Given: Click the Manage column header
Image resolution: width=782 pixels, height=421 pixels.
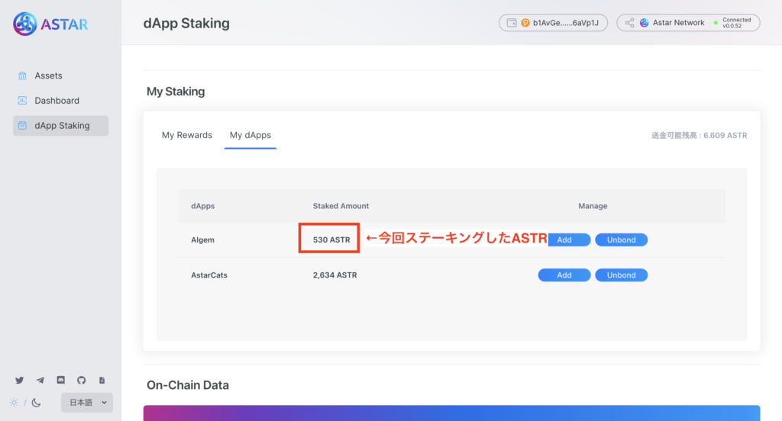Looking at the screenshot, I should (593, 206).
